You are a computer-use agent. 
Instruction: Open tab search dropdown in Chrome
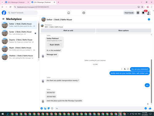2,2
